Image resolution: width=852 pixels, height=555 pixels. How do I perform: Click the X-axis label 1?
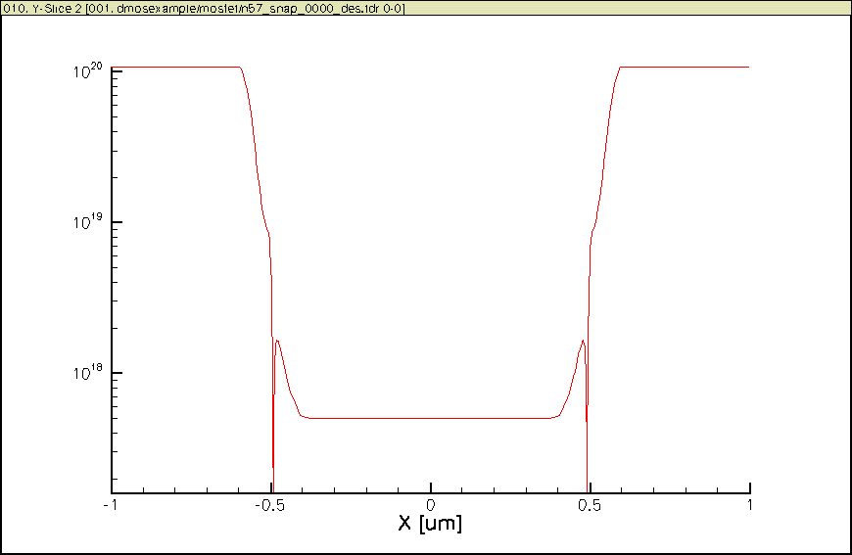(x=749, y=505)
